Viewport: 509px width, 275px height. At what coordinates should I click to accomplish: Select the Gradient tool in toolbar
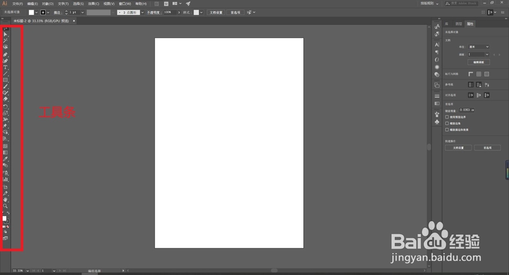pos(6,152)
